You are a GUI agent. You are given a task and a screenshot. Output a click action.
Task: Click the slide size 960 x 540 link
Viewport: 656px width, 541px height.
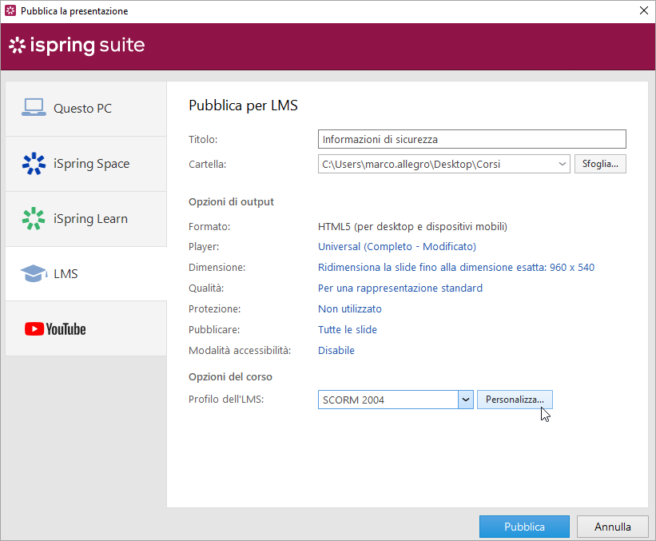tap(455, 268)
